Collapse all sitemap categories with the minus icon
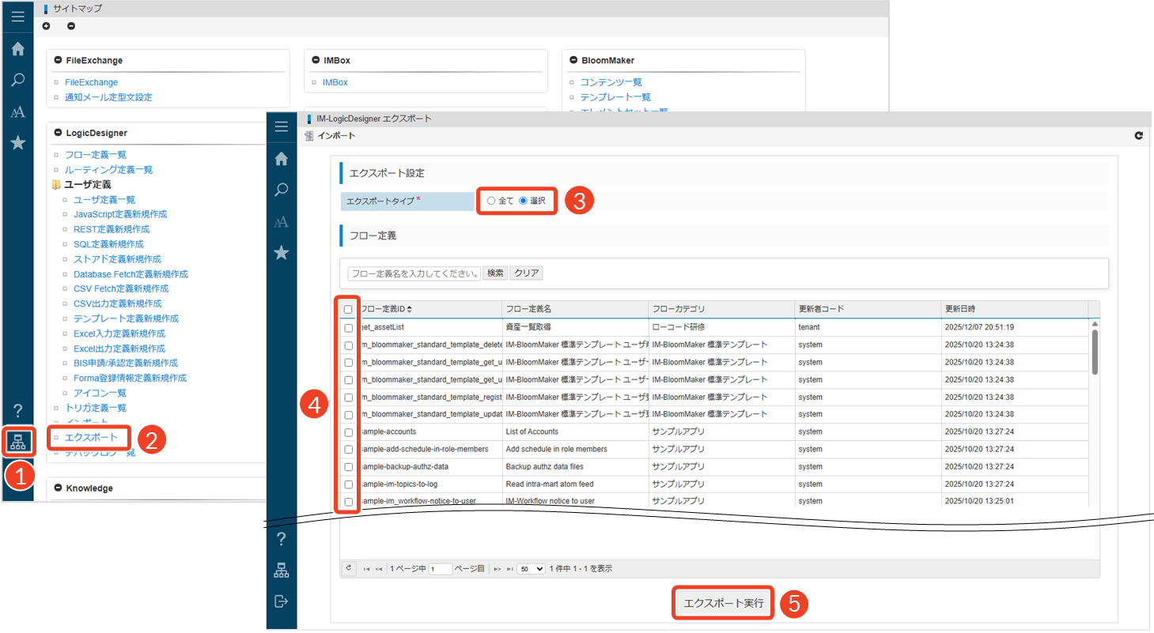The width and height of the screenshot is (1154, 633). [71, 26]
